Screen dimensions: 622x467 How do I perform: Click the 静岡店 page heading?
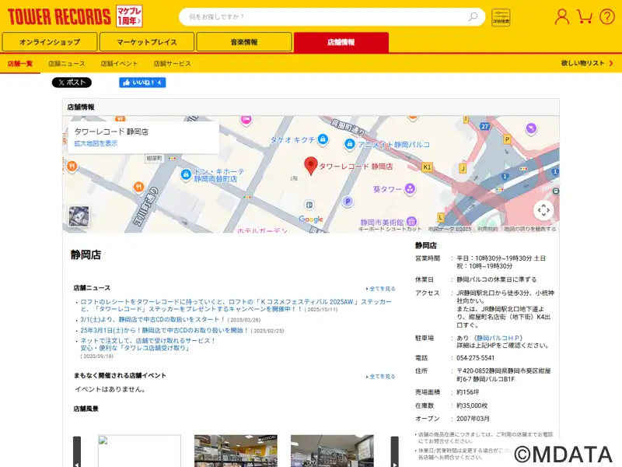(x=86, y=255)
